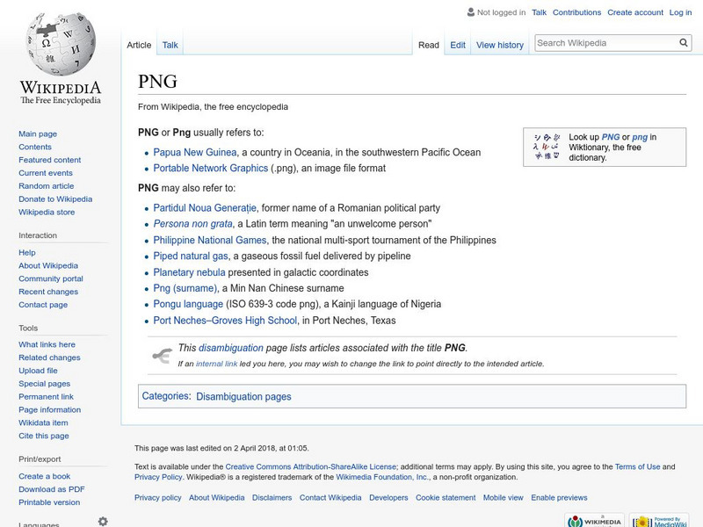Click the Wiktionary logo icon
Screen dimensions: 703x527
547,147
